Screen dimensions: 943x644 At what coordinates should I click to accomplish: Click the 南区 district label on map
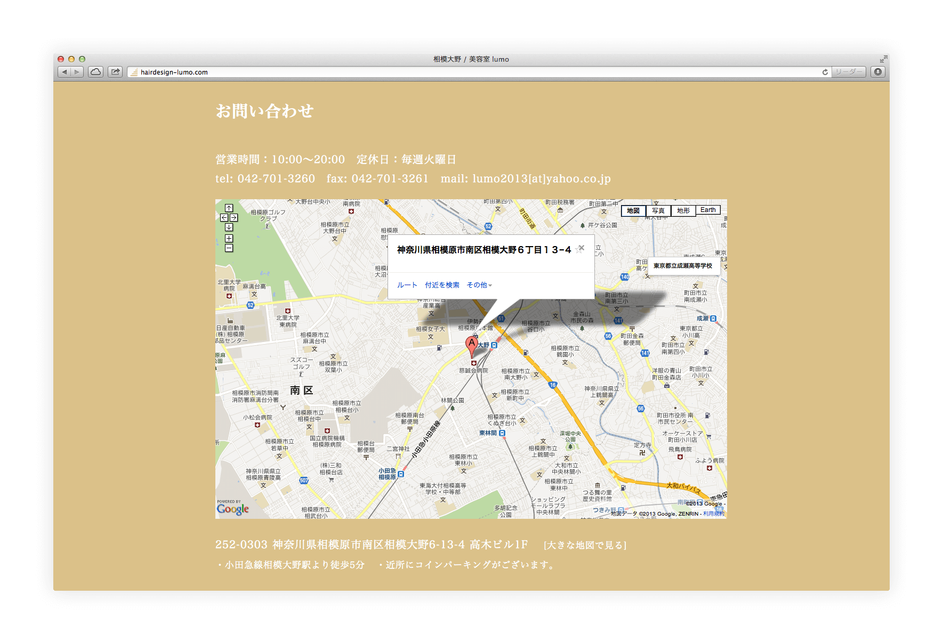tap(302, 390)
